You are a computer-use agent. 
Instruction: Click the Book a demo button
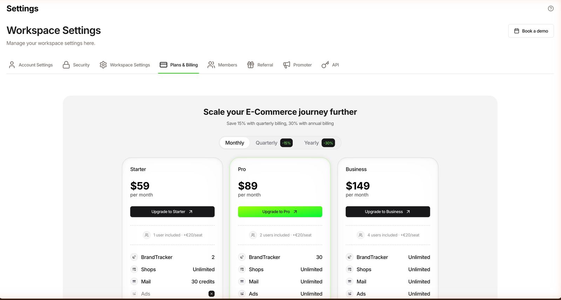pos(531,31)
